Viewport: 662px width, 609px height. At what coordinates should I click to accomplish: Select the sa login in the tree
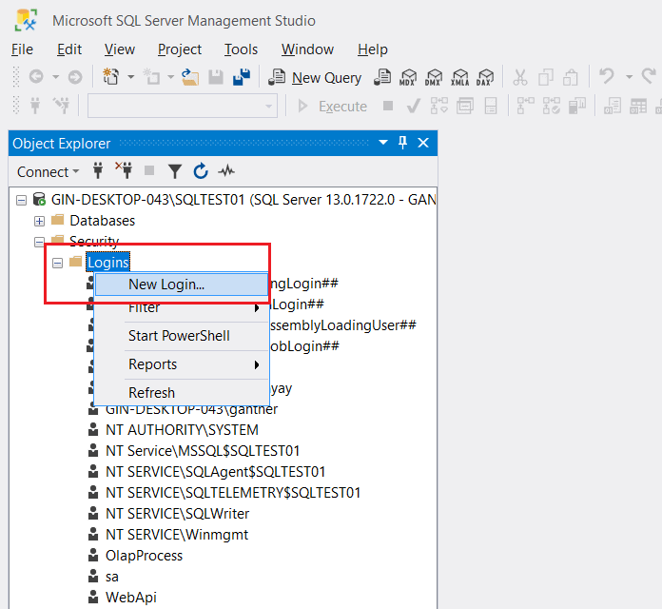coord(112,577)
